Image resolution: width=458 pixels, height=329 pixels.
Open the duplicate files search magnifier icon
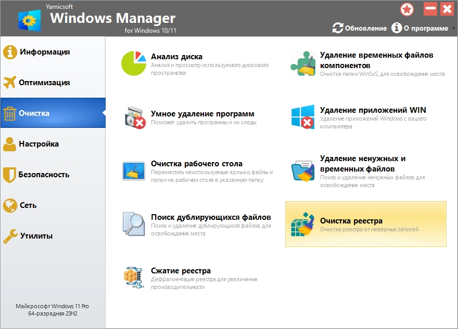[x=134, y=224]
